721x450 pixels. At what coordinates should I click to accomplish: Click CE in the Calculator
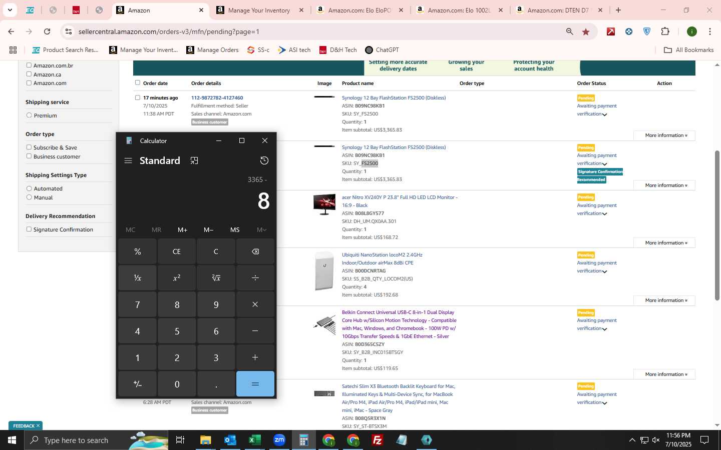(x=177, y=251)
